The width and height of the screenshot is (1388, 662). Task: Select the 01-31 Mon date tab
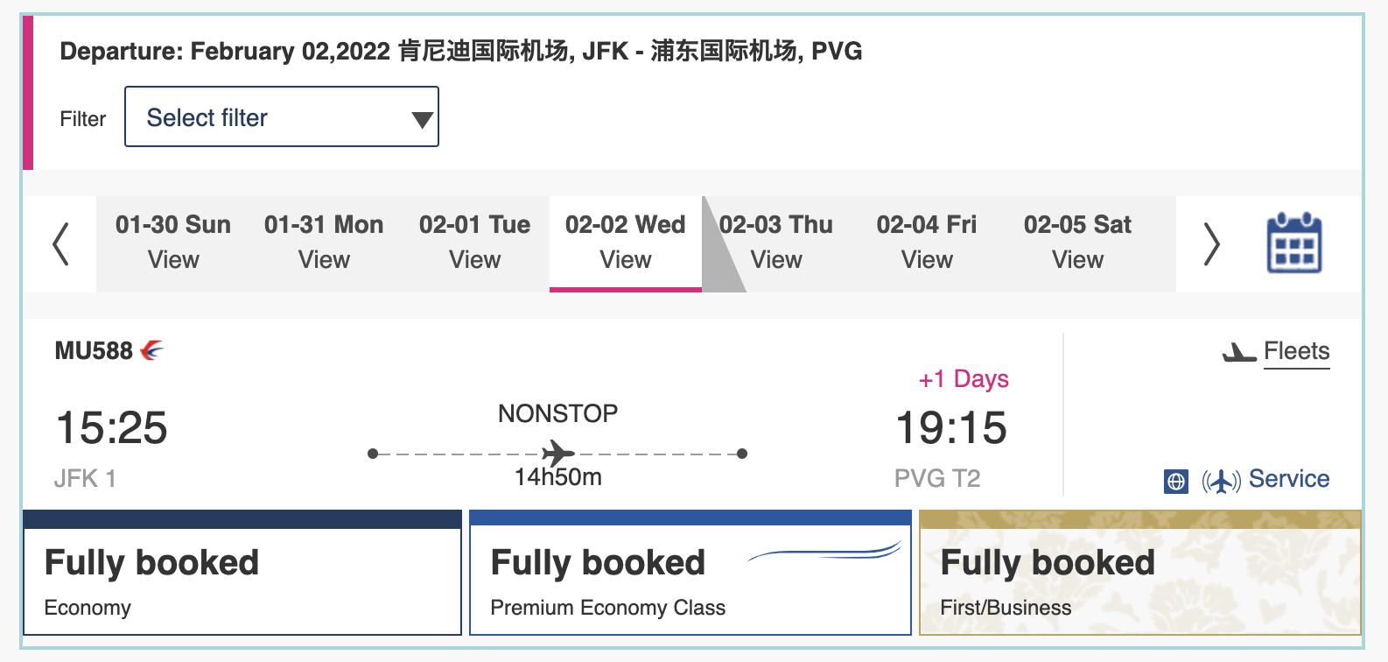click(x=324, y=243)
